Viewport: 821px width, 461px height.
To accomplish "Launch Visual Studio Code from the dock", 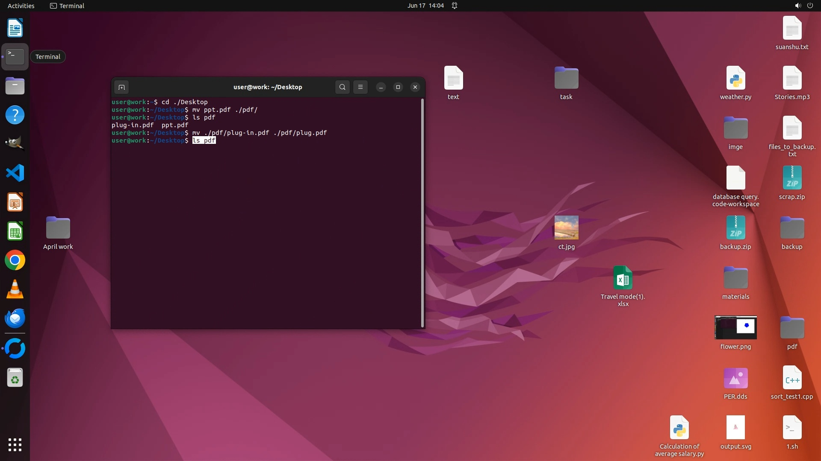I will tap(15, 173).
